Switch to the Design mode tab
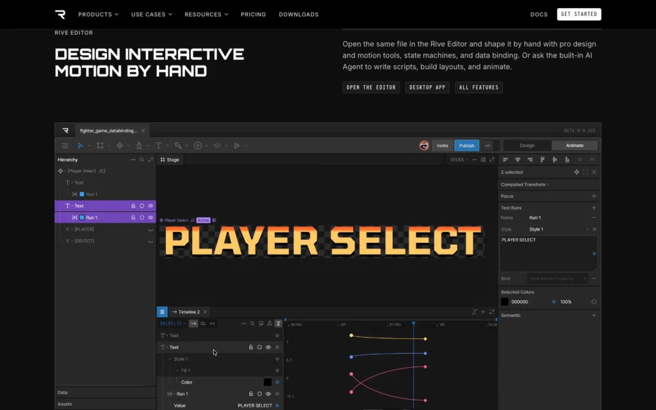Screen dimensions: 656x410 (527, 145)
